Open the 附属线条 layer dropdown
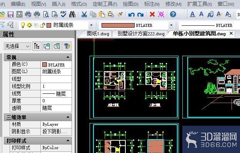The height and width of the screenshot is (153, 240). click(x=92, y=25)
